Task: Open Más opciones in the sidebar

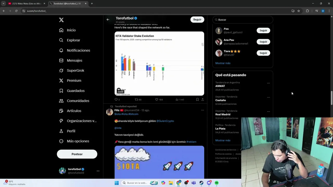Action: [74, 141]
